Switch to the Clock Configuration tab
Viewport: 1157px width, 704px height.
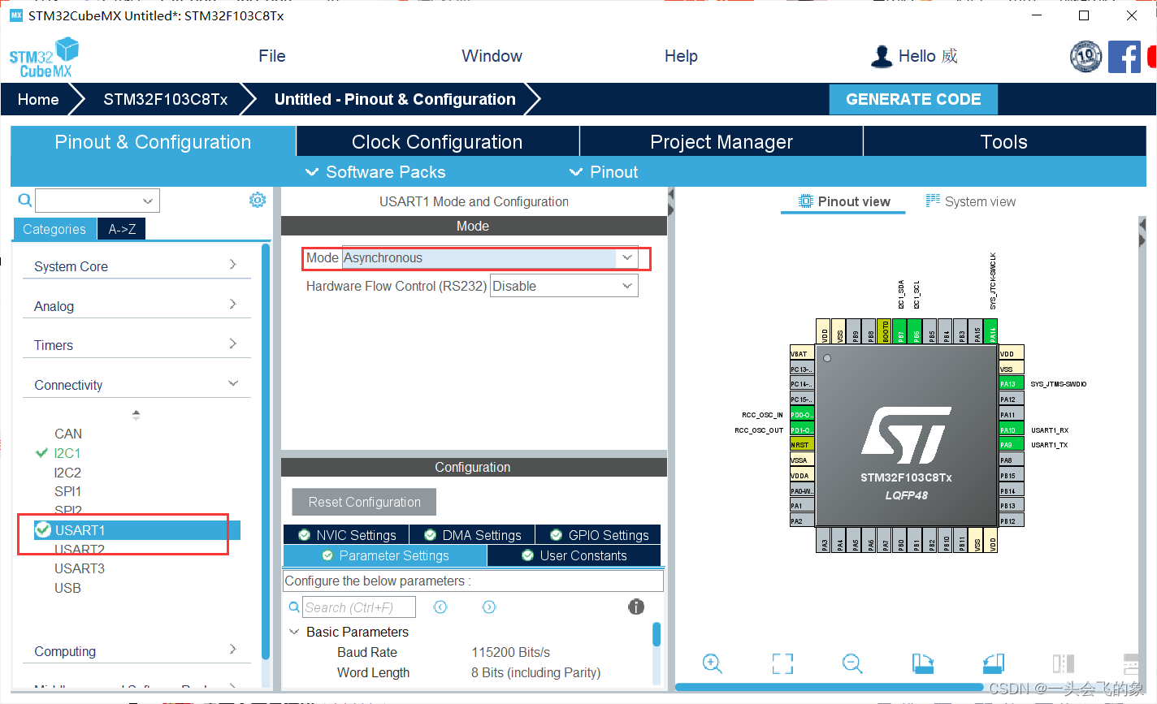(x=436, y=141)
